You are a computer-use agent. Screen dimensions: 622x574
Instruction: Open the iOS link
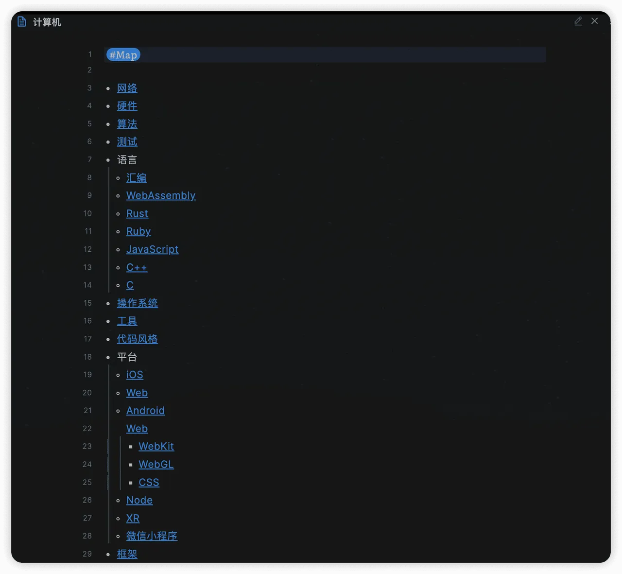(135, 375)
